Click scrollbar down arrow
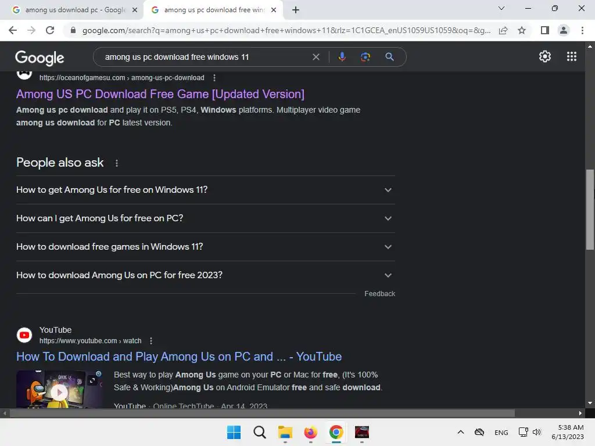Viewport: 595px width, 446px height. [x=590, y=403]
